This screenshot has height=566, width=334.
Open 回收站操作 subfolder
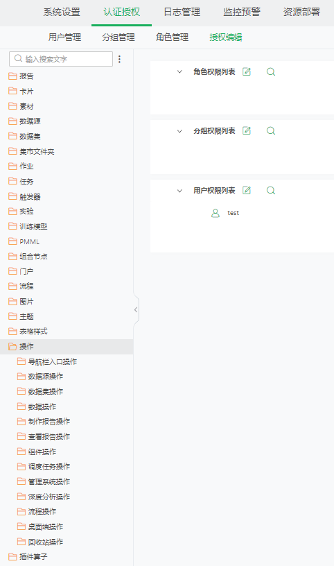coord(46,542)
